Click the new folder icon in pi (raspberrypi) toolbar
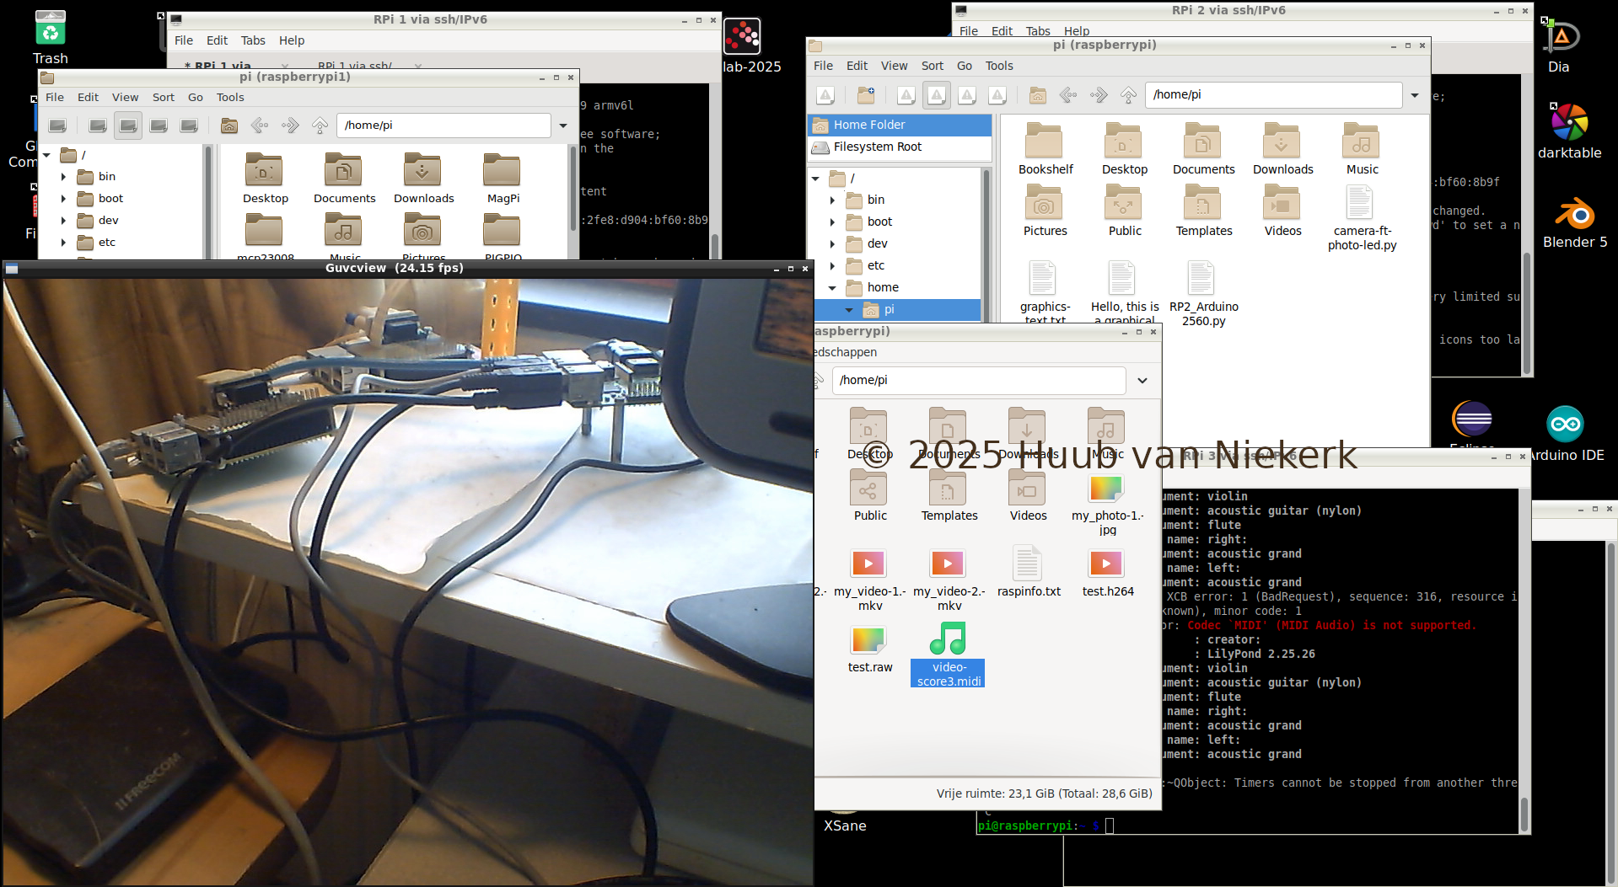This screenshot has height=887, width=1618. 866,95
